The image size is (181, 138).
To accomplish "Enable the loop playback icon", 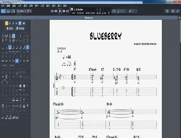I will click(x=114, y=11).
